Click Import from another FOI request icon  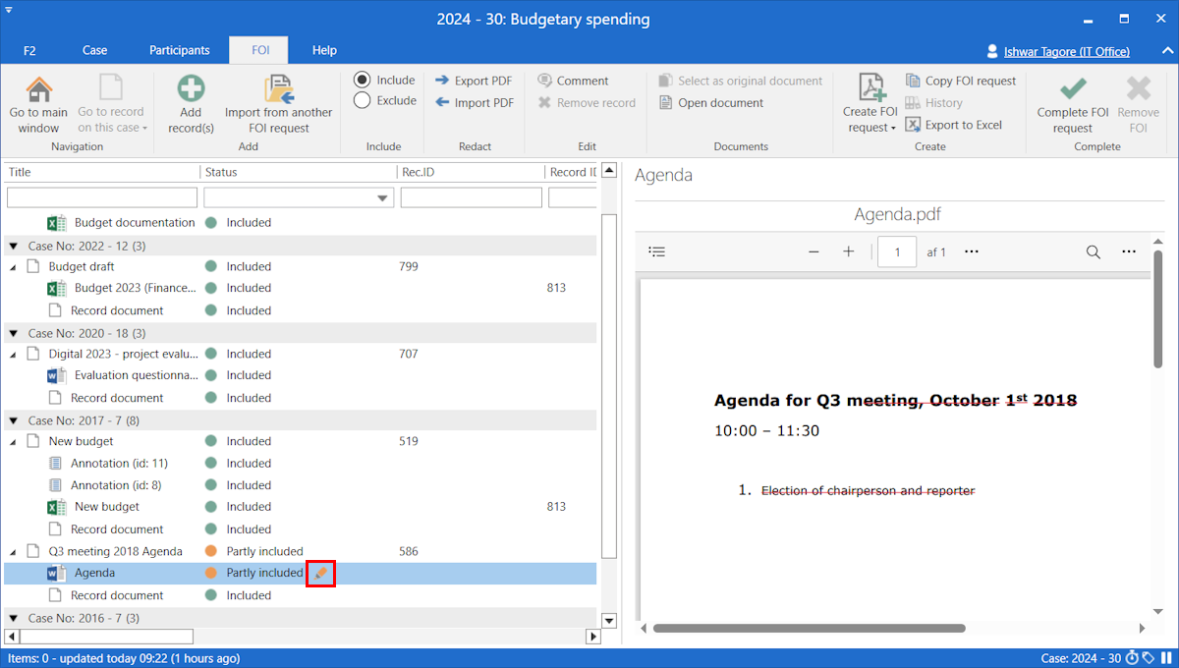point(278,90)
